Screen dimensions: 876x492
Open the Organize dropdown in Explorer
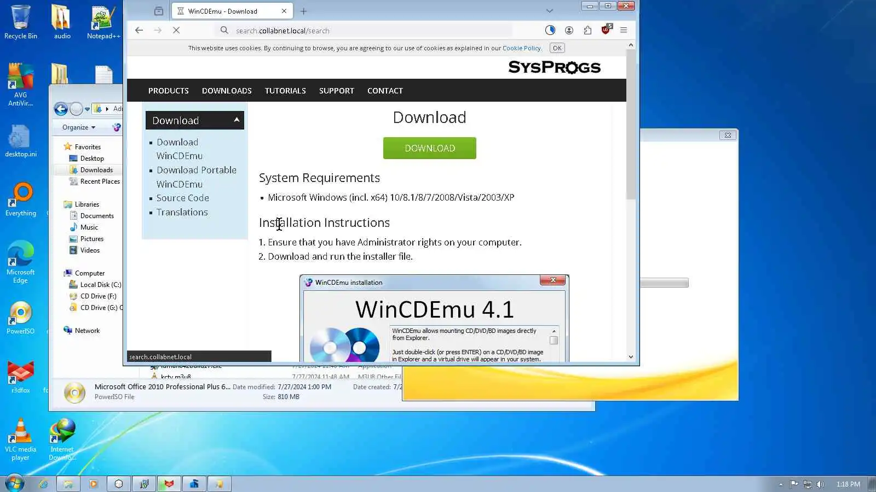pyautogui.click(x=79, y=127)
